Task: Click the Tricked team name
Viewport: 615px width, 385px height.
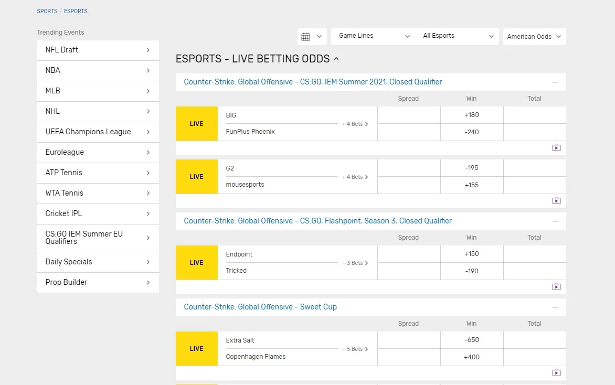Action: coord(236,271)
